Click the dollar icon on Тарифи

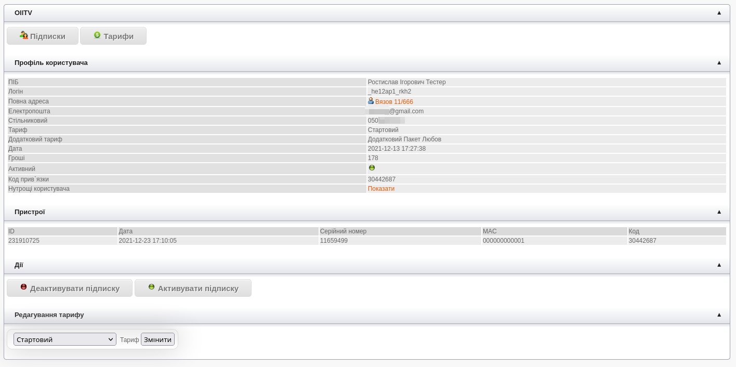click(97, 35)
